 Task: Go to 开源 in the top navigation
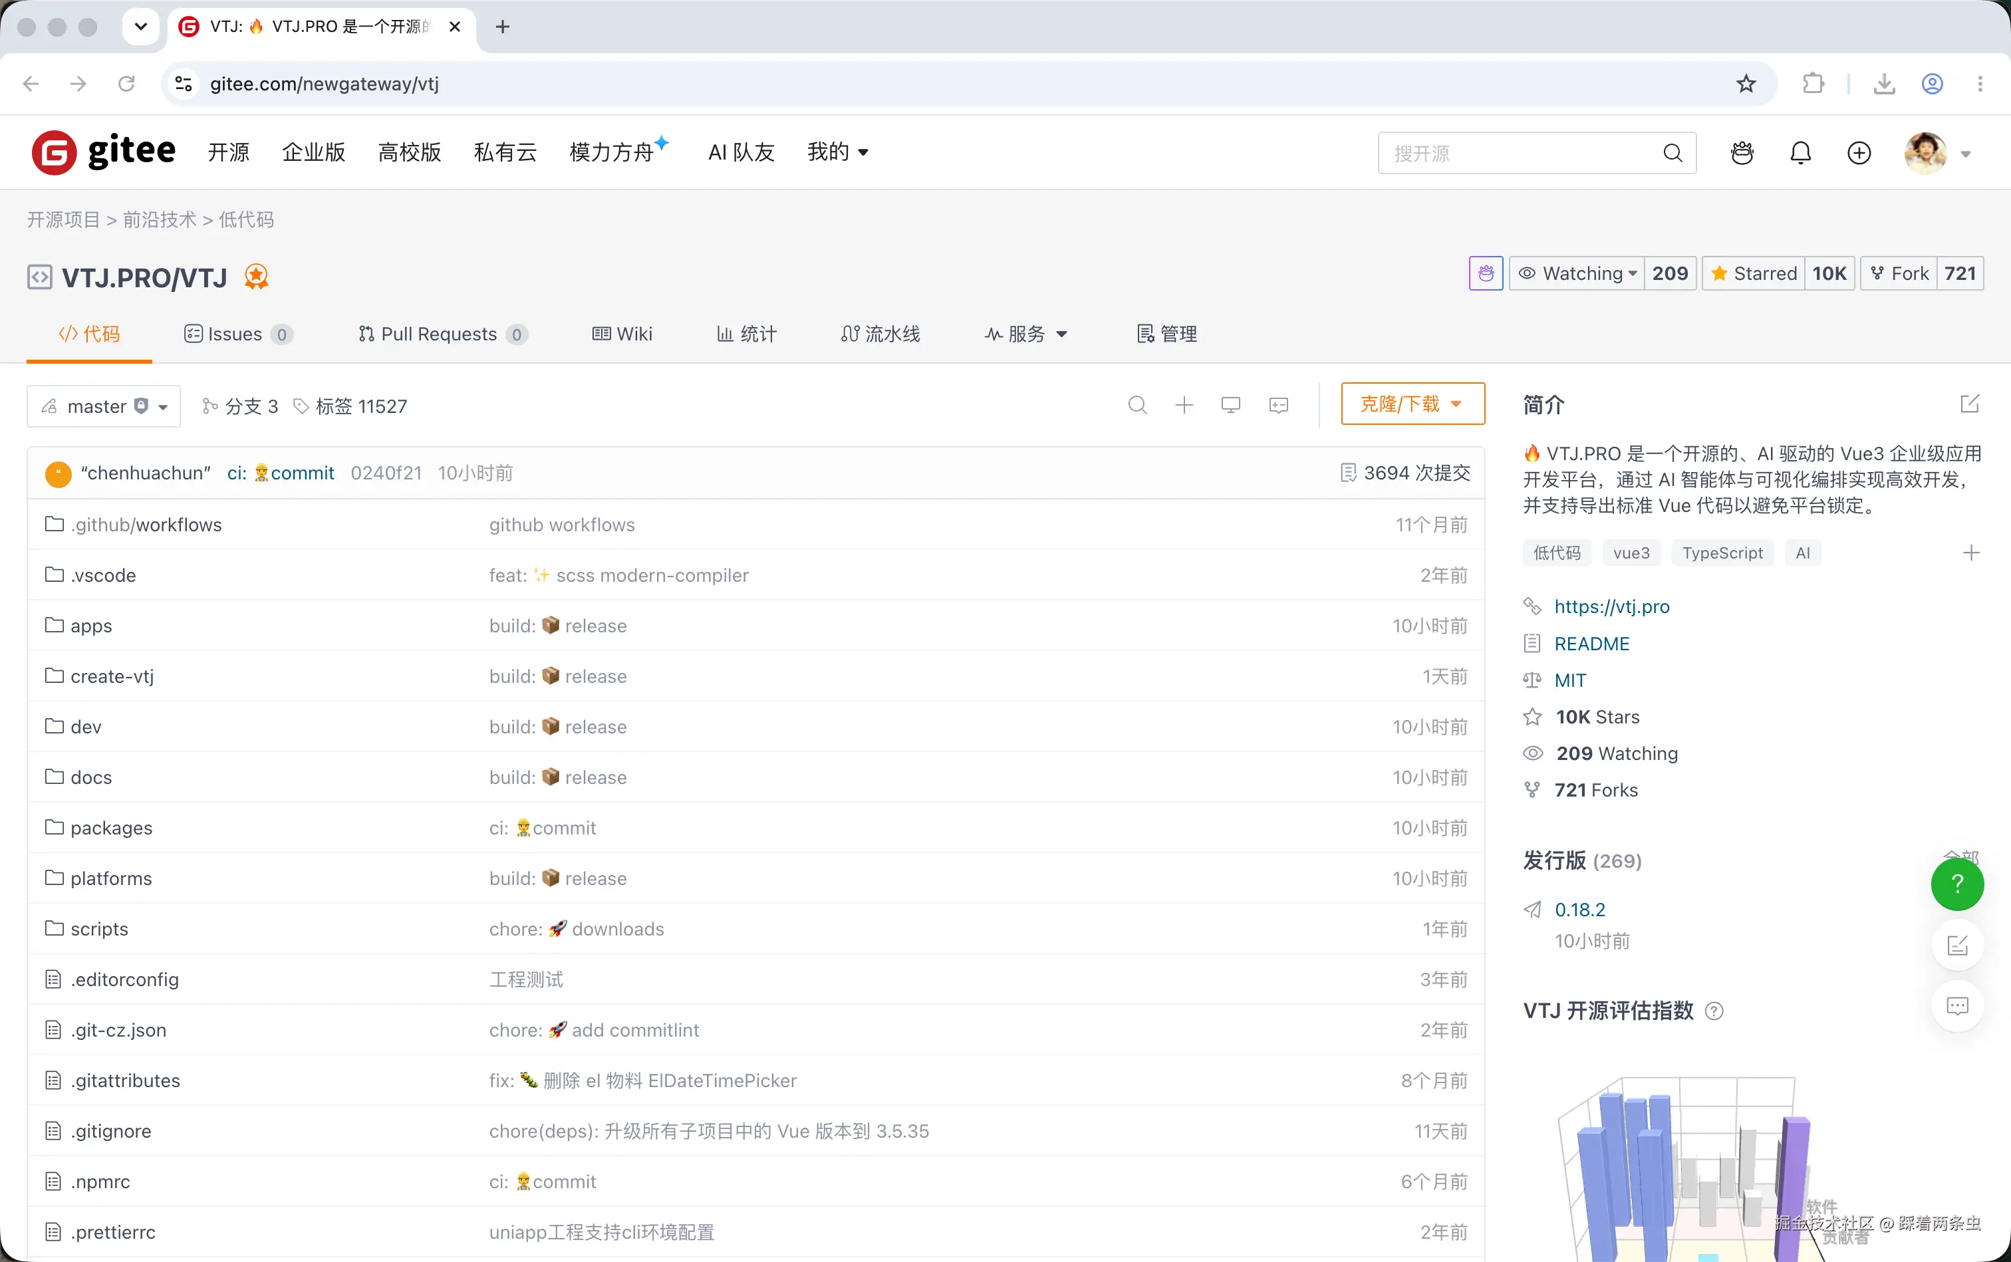[229, 152]
